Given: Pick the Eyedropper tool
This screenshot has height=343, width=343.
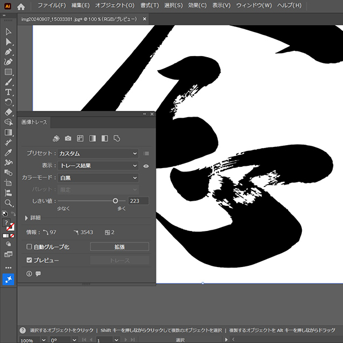Looking at the screenshot, I should click(x=9, y=153).
